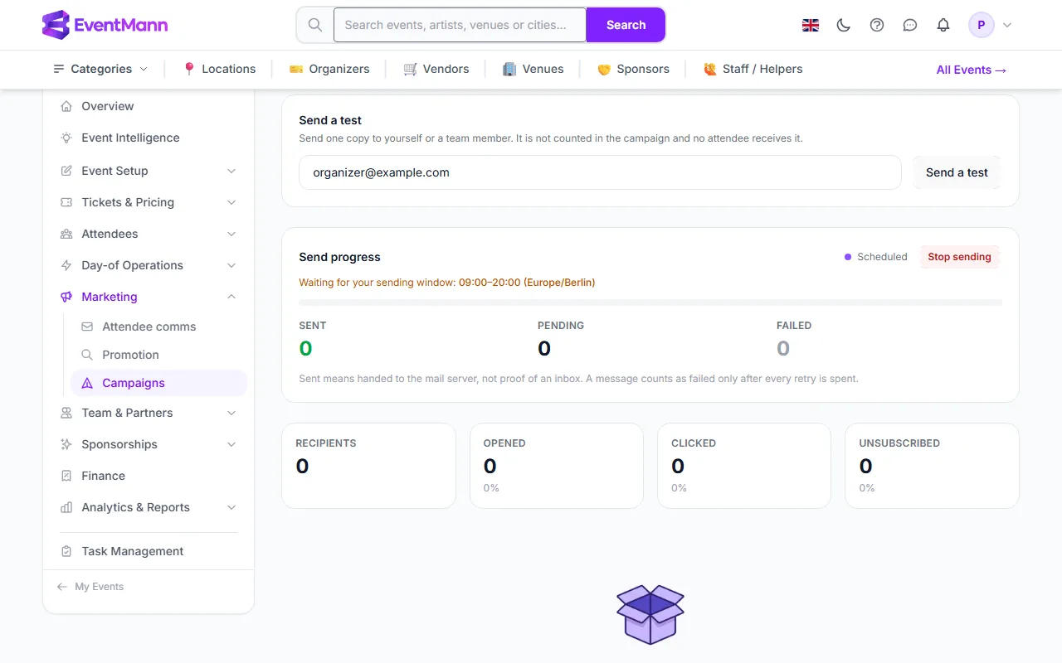Follow the All Events link

(x=972, y=70)
